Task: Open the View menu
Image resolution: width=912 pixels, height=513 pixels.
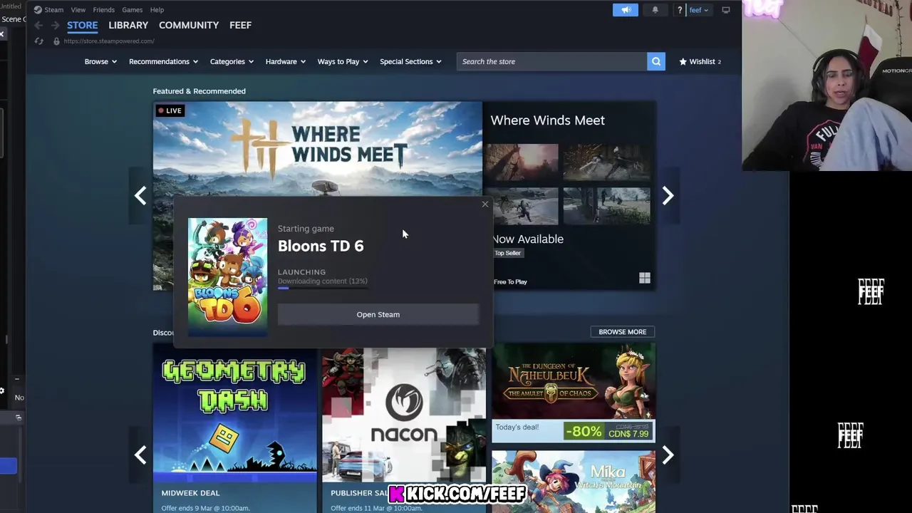Action: 78,10
